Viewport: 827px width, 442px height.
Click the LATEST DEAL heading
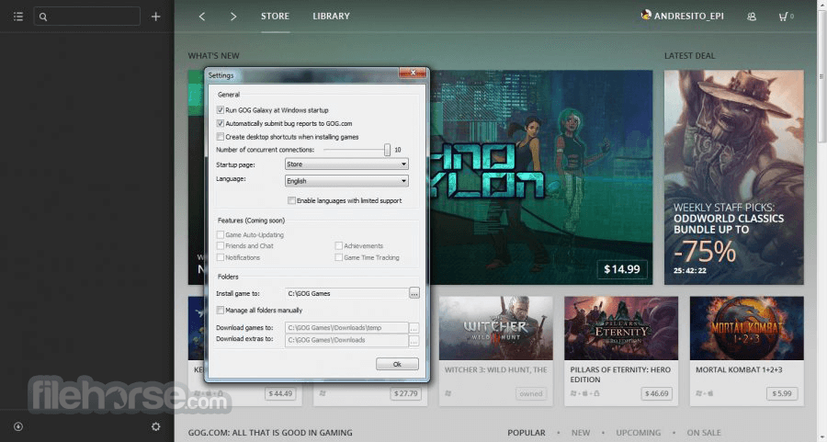coord(690,55)
